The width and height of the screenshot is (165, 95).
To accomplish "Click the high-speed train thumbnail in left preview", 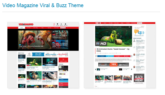I will click(x=50, y=75).
